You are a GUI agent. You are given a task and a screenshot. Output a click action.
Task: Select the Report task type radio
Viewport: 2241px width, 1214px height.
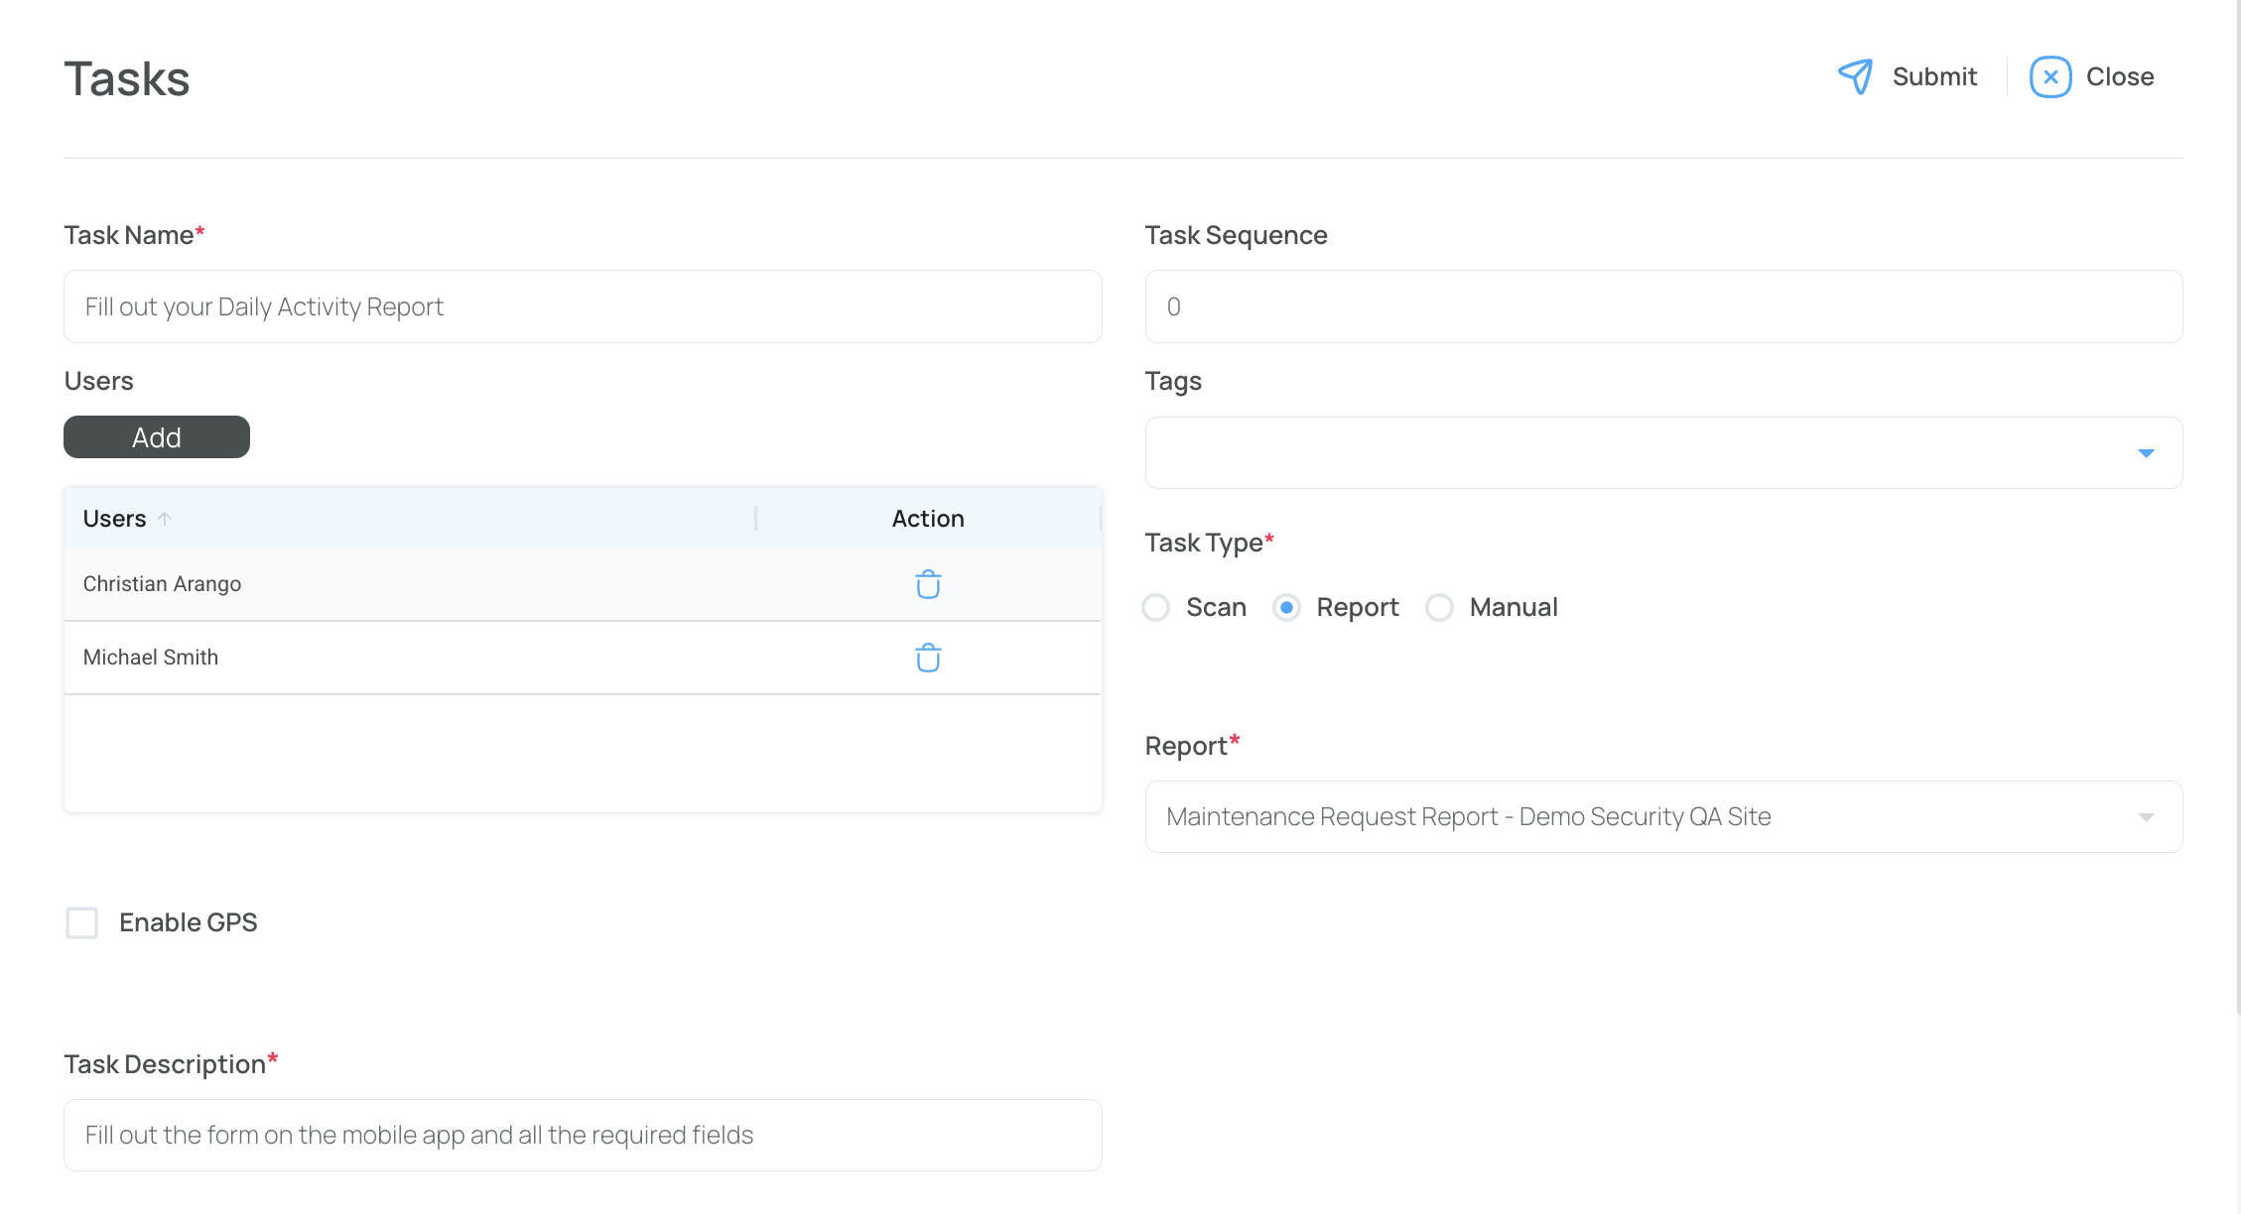(1286, 607)
